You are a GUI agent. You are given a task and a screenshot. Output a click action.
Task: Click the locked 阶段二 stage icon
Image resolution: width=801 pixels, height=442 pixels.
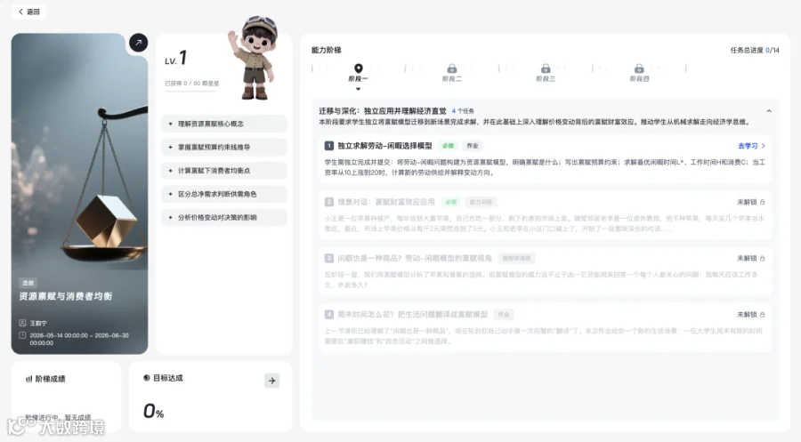coord(451,68)
